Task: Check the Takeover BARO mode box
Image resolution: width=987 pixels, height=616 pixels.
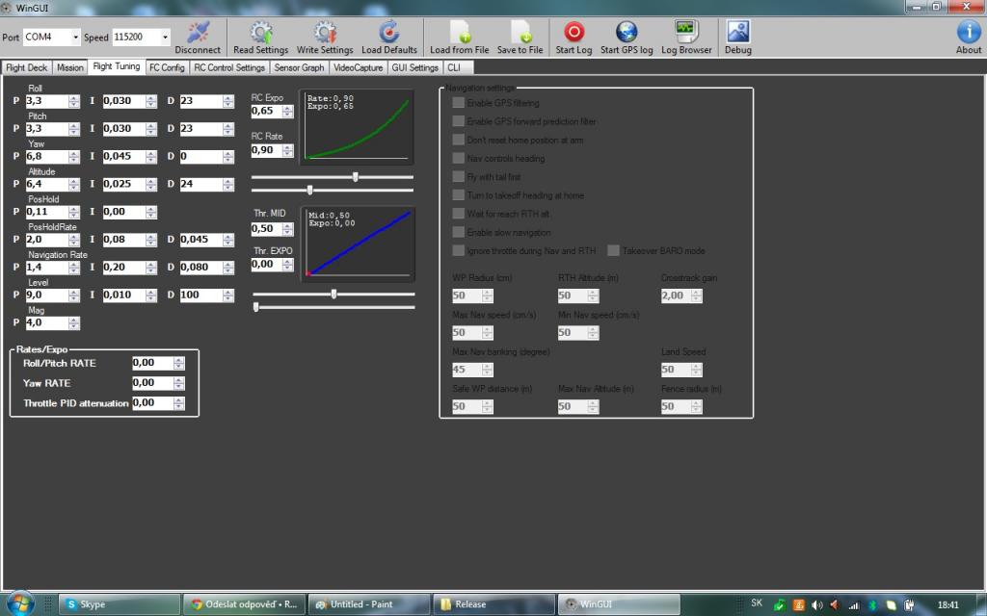Action: point(614,251)
